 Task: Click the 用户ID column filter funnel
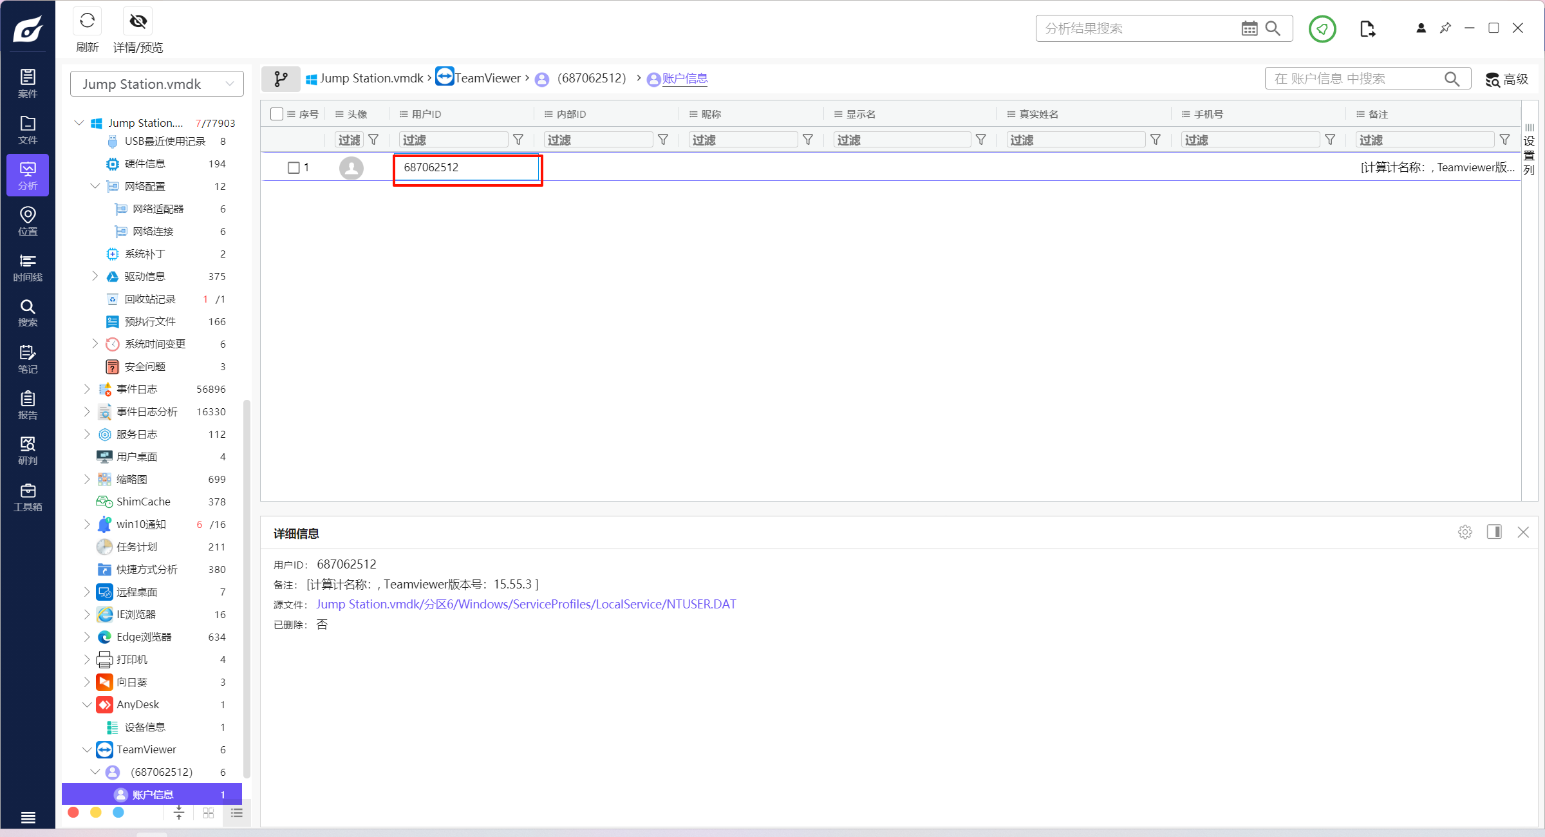pos(518,140)
